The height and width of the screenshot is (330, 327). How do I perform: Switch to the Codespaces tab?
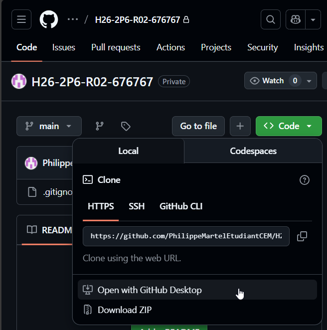[x=253, y=151]
